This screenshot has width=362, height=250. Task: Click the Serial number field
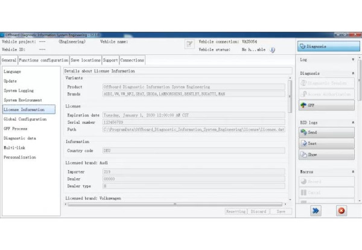point(193,122)
